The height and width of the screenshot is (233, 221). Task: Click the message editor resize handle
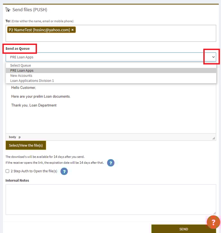[x=213, y=137]
